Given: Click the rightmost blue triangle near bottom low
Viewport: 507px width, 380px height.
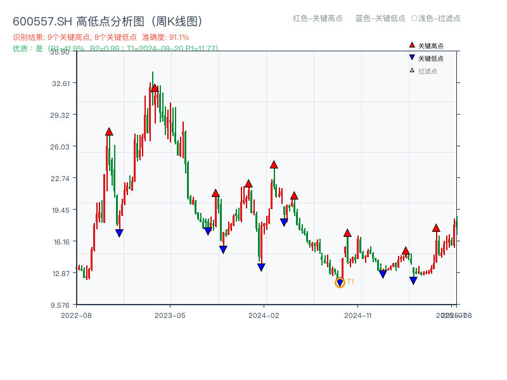Looking at the screenshot, I should point(413,280).
